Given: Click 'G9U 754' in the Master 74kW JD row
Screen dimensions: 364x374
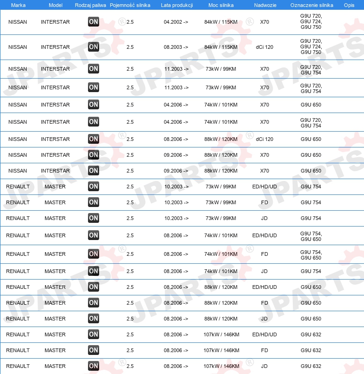Looking at the screenshot, I should pos(311,271).
